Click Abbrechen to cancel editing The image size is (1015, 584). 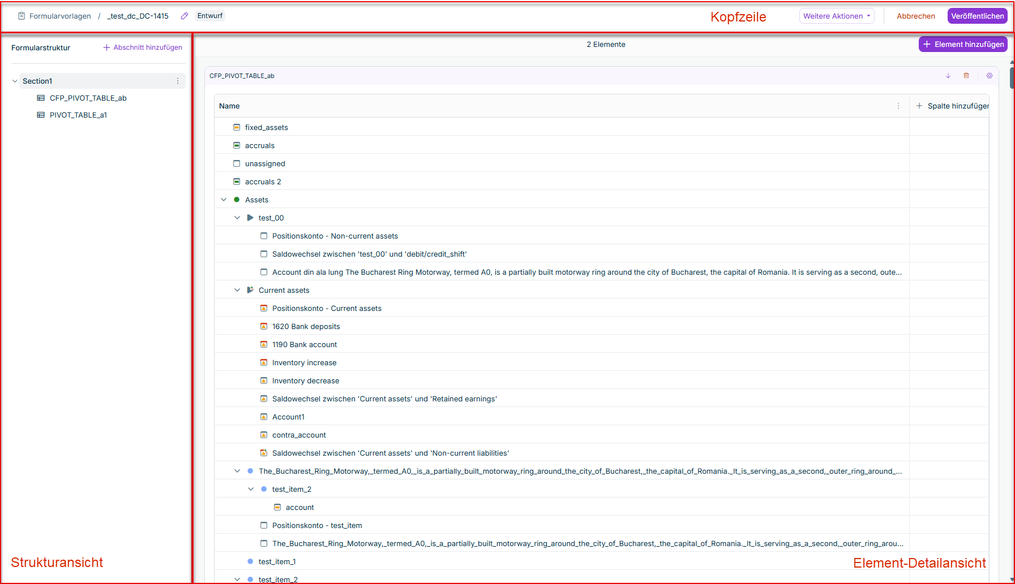tap(915, 16)
